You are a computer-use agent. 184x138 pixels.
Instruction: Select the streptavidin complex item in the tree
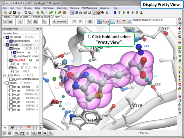28,56
